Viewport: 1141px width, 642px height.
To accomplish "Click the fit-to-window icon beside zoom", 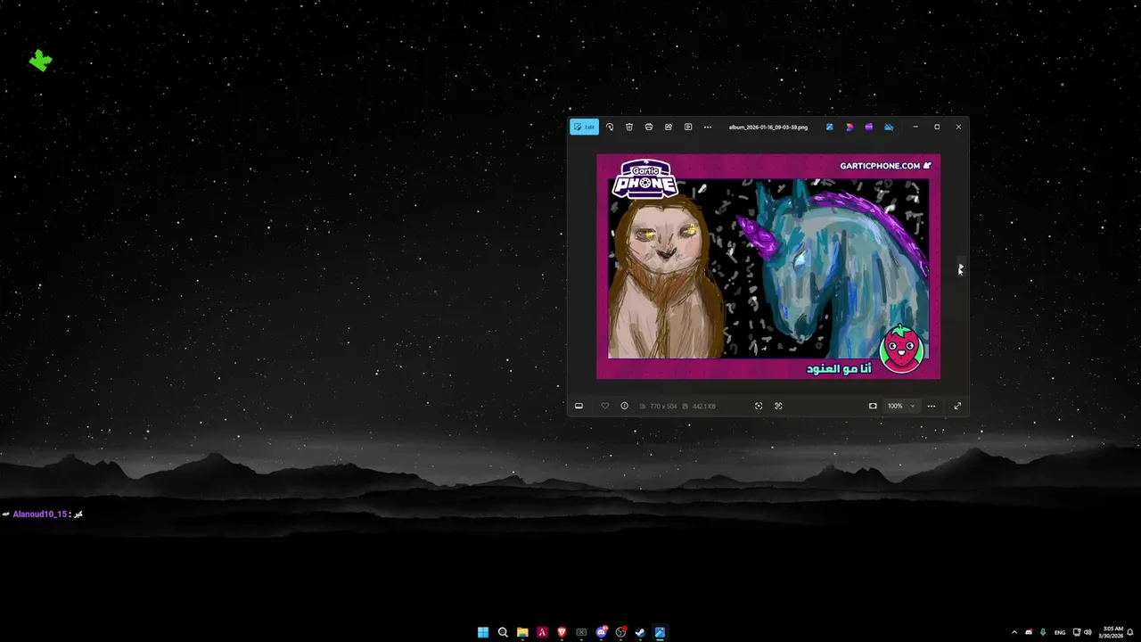I will (873, 406).
